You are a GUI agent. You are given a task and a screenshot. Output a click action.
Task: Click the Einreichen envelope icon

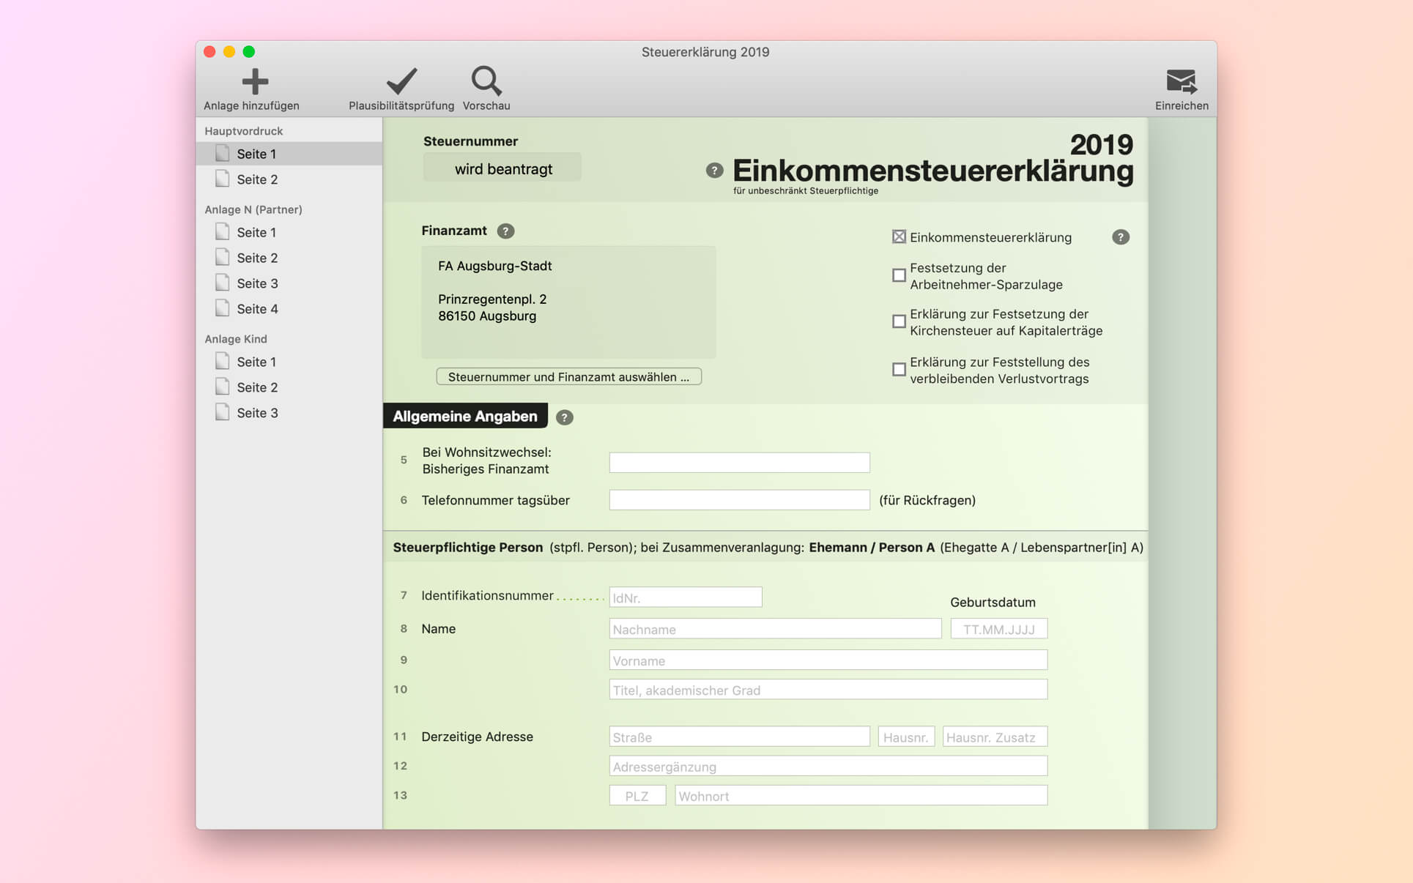1181,82
